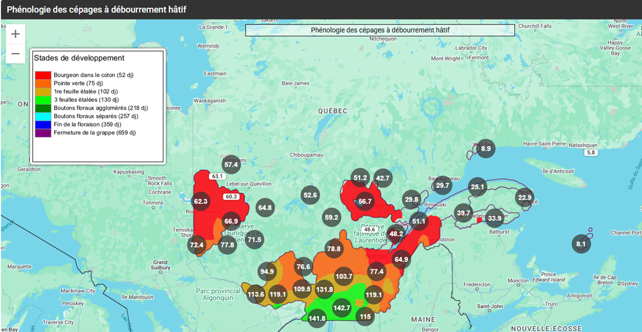This screenshot has width=642, height=332.
Task: Click red Bourgeon dans le coton swatch
Action: tap(43, 75)
